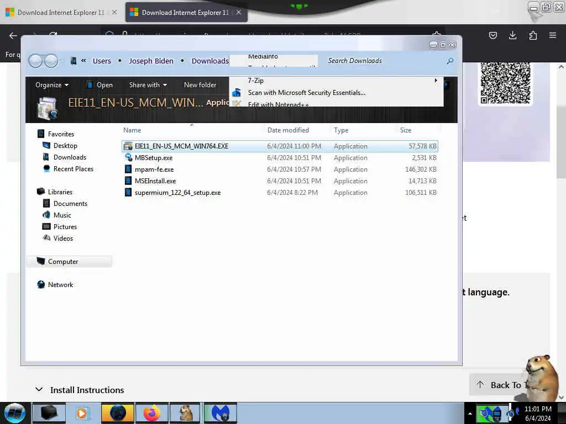Open Pictures library
Viewport: 566px width, 424px height.
click(x=65, y=226)
